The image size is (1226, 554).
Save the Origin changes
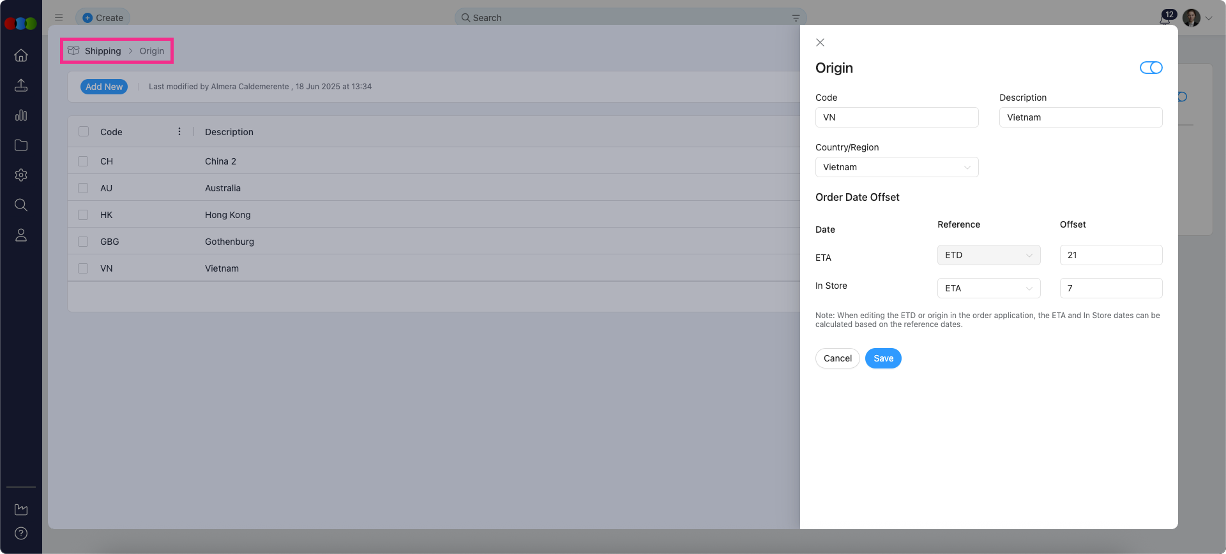tap(883, 358)
